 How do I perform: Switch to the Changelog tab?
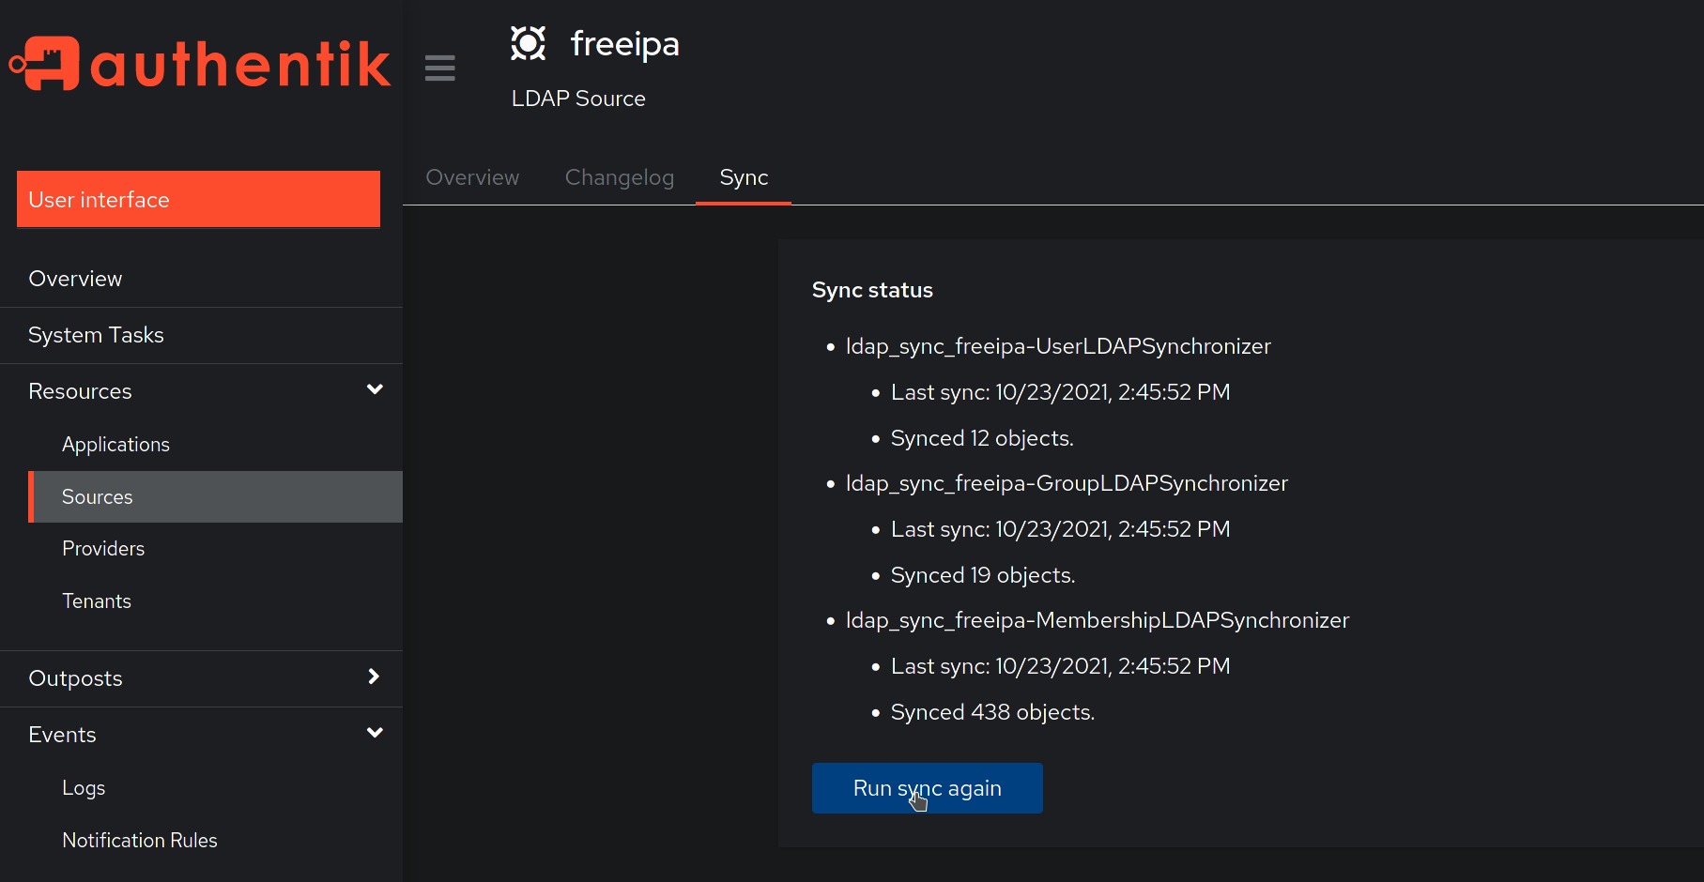pyautogui.click(x=620, y=177)
